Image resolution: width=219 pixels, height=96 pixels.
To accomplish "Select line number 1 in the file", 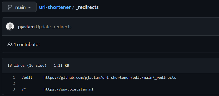I will pyautogui.click(x=14, y=77).
